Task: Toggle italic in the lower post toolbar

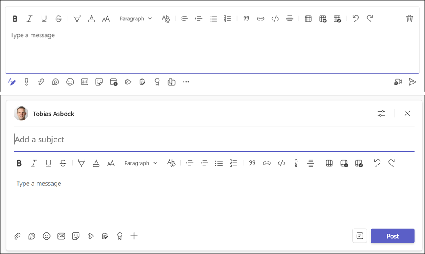Action: point(34,163)
